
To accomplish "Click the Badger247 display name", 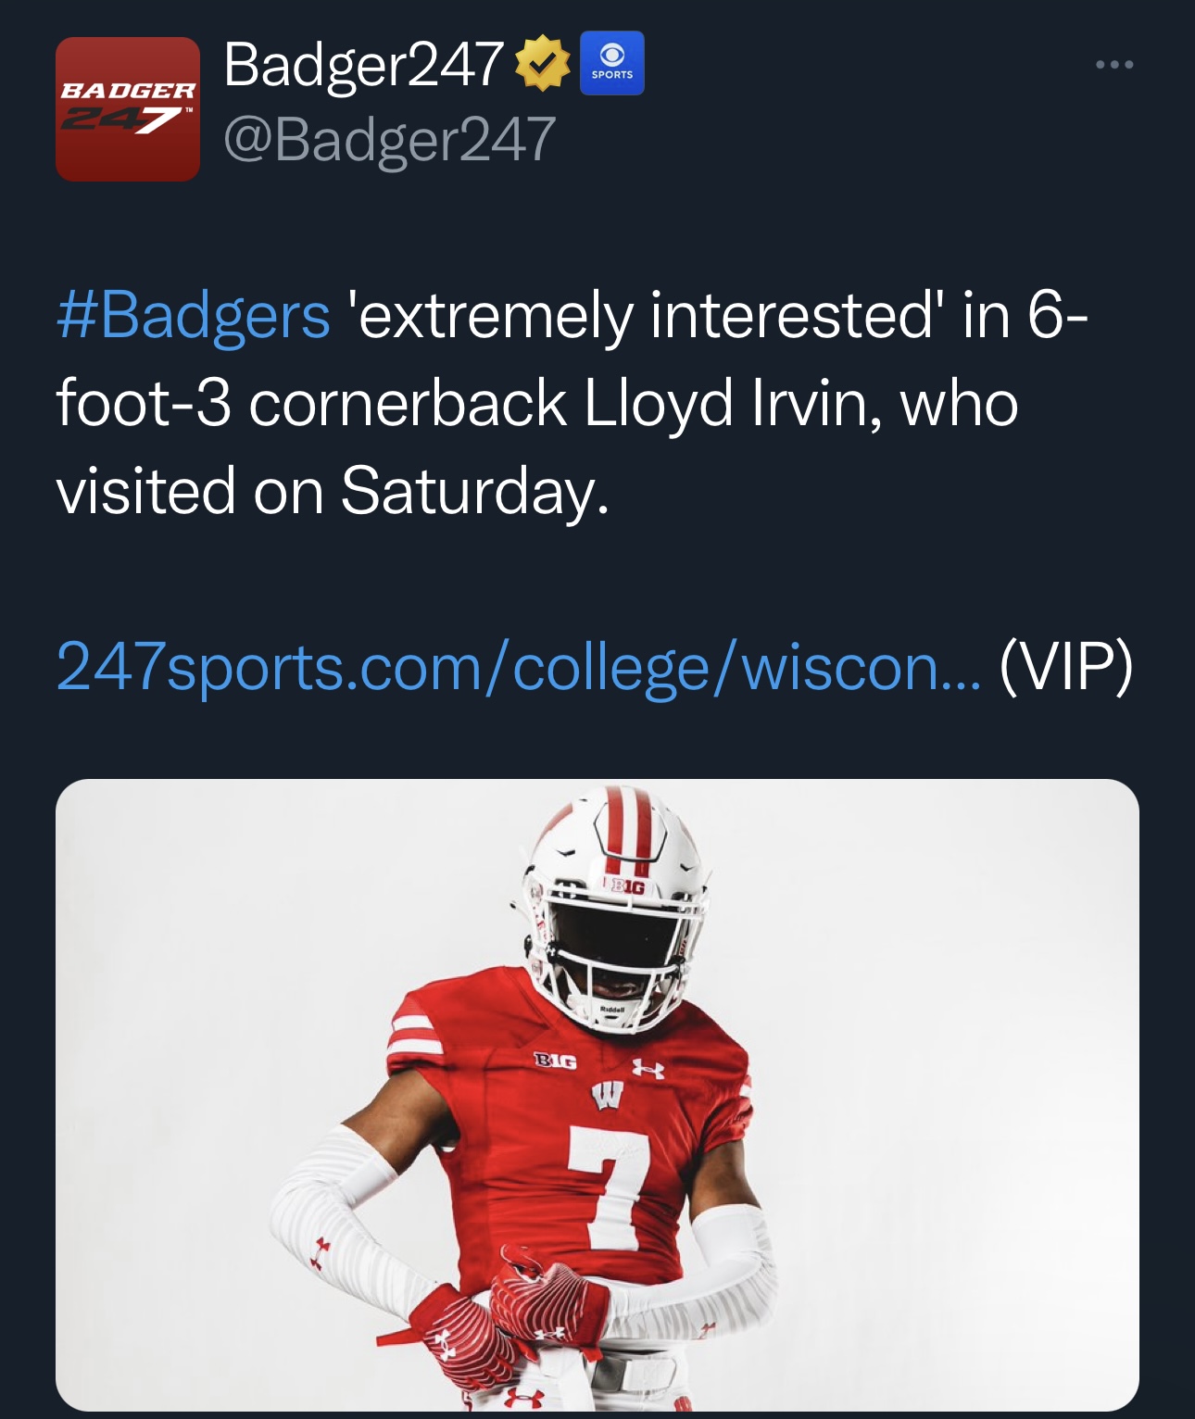I will click(363, 65).
